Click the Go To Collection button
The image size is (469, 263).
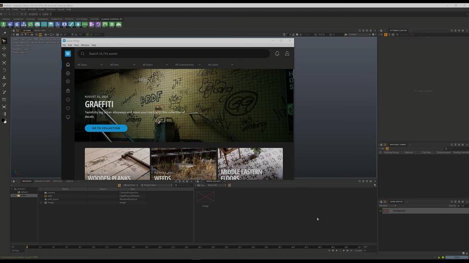106,128
